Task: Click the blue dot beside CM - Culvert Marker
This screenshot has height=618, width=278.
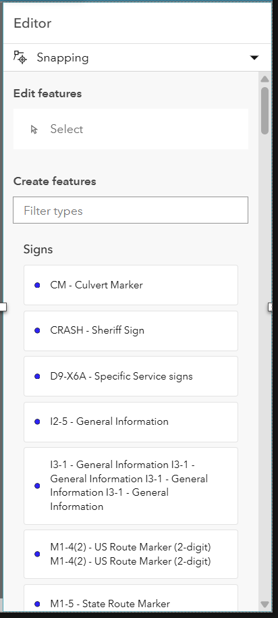Action: [37, 285]
